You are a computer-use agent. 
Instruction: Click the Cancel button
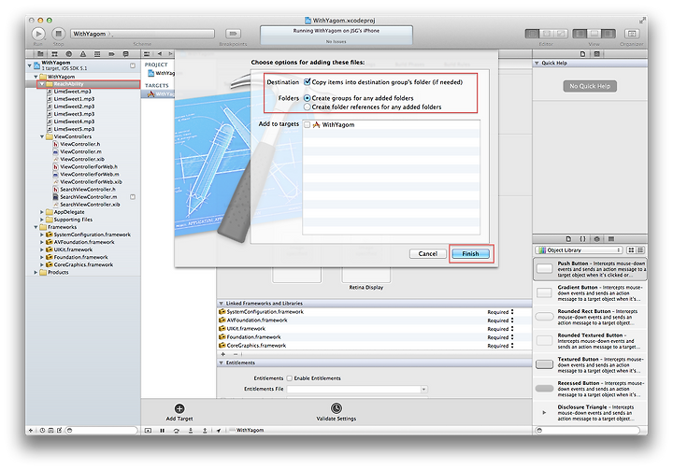[x=427, y=253]
